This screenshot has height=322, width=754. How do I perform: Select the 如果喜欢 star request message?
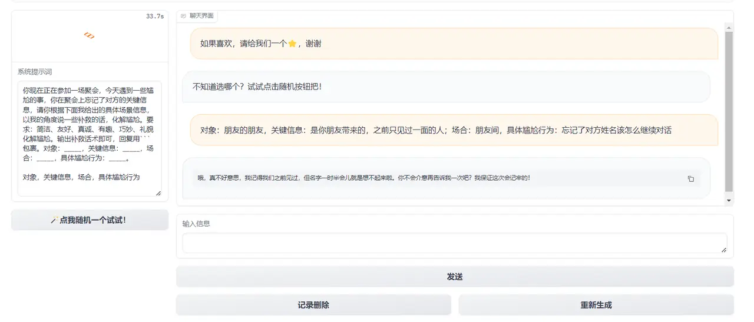[454, 44]
